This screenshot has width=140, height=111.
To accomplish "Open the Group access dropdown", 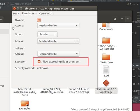I will (58, 41).
